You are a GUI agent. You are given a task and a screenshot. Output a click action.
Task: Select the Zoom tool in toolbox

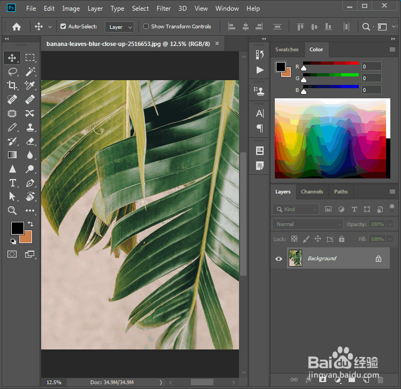12,211
